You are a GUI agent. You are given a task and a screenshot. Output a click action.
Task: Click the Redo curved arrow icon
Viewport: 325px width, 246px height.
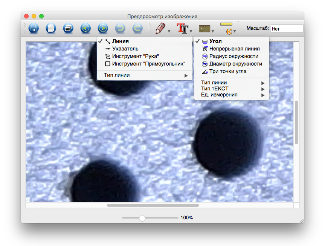pos(137,28)
